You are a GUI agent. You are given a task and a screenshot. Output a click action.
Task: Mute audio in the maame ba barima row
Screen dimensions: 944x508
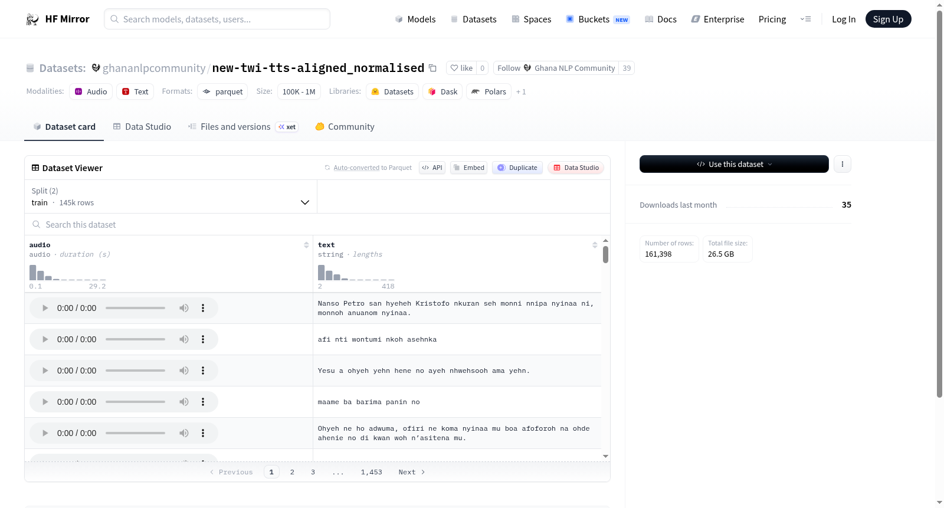[x=184, y=402]
